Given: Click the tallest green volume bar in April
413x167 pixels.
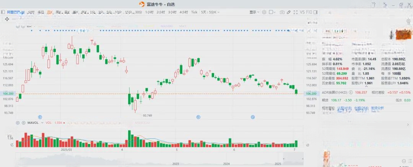Looking at the screenshot, I should 129,139.
